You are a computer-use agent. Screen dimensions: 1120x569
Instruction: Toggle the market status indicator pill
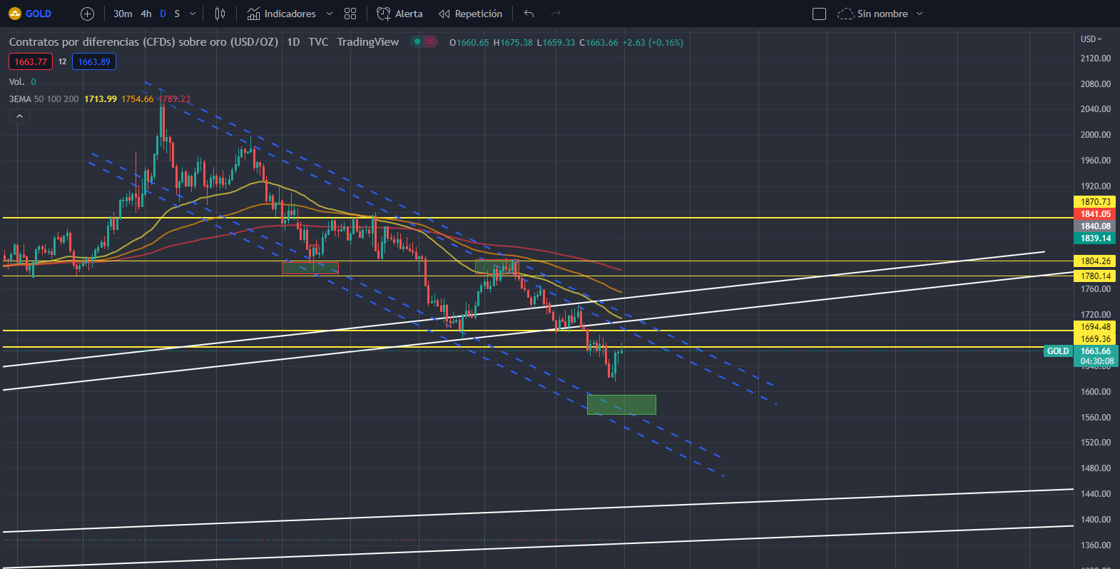click(x=424, y=42)
